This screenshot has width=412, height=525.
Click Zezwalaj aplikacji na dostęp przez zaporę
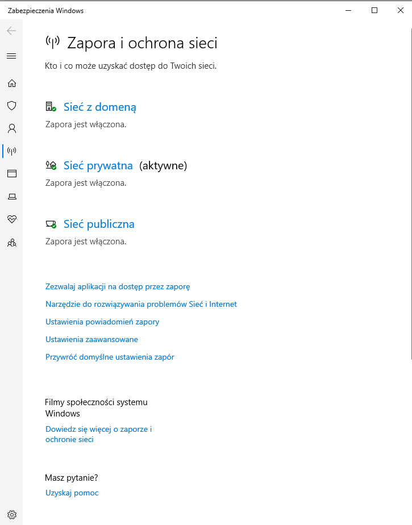tap(118, 287)
